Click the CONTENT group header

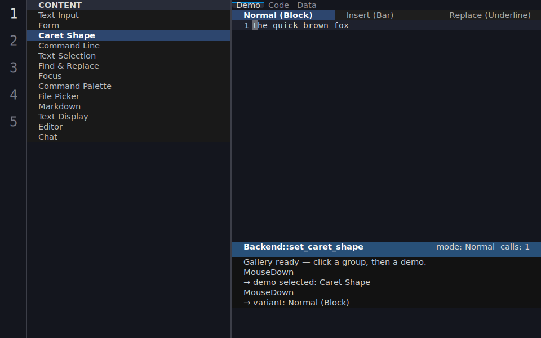click(x=128, y=5)
